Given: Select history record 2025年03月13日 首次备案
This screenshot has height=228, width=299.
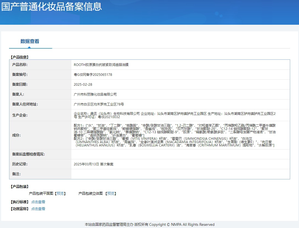Looking at the screenshot, I should (x=94, y=164).
